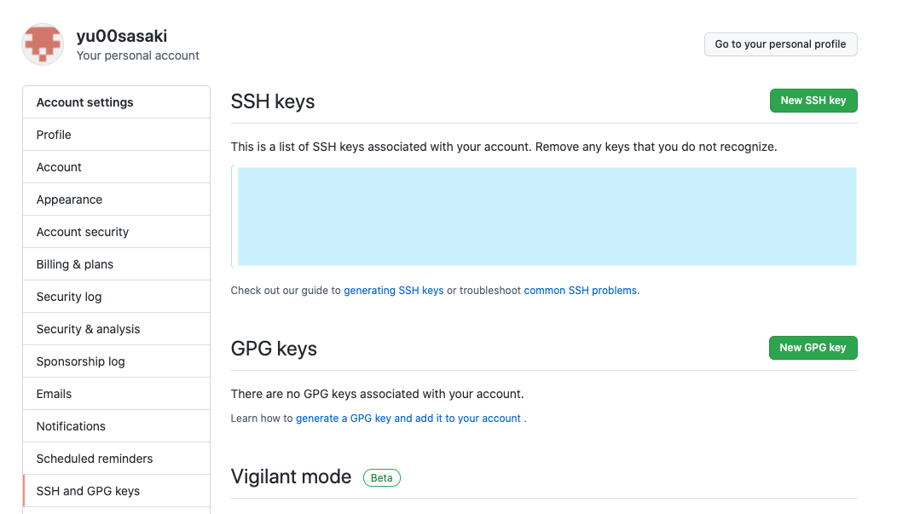This screenshot has height=514, width=920.
Task: Select Account in the settings sidebar
Action: coord(58,166)
